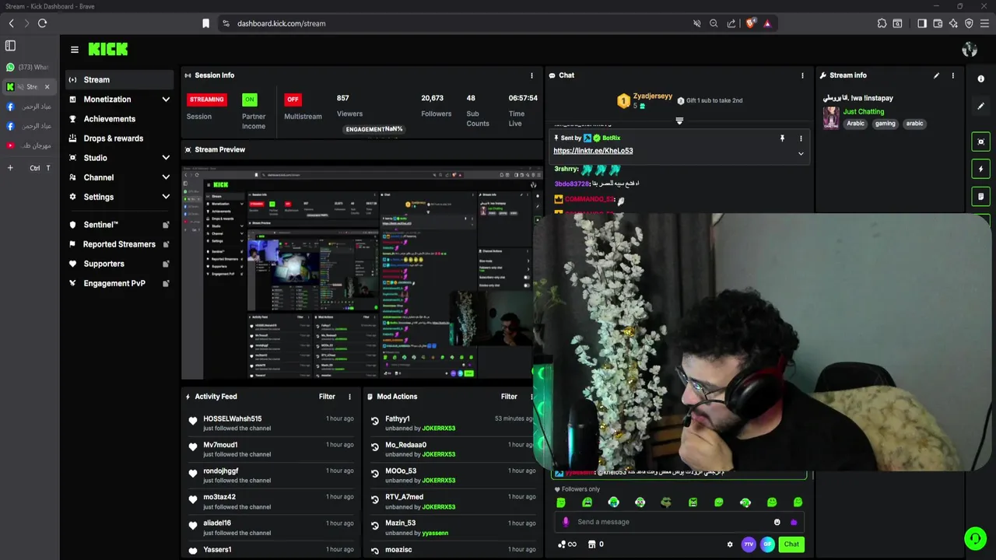
Task: Open chat settings gear icon
Action: coord(730,544)
